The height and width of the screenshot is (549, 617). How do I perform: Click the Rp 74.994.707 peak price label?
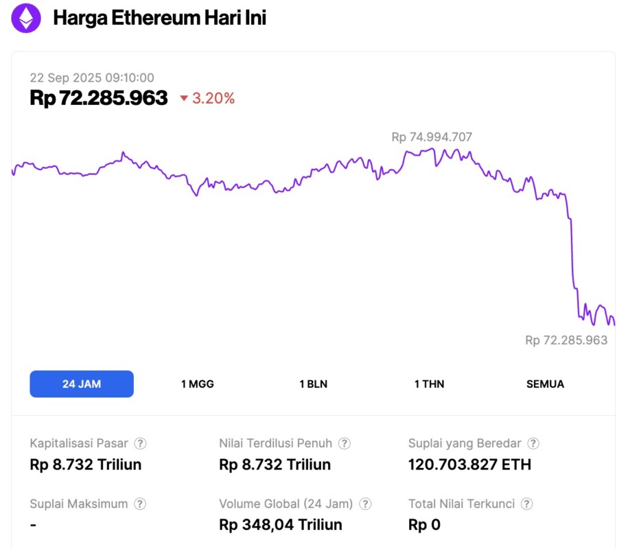tap(431, 137)
